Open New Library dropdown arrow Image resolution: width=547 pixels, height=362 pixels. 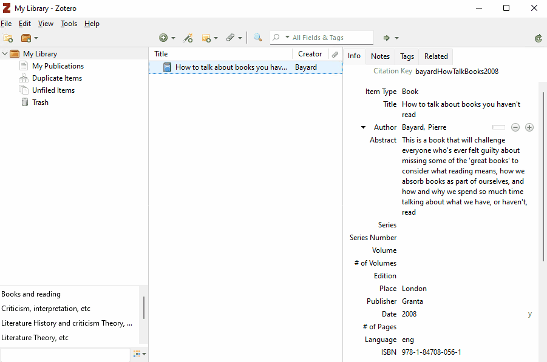point(36,38)
